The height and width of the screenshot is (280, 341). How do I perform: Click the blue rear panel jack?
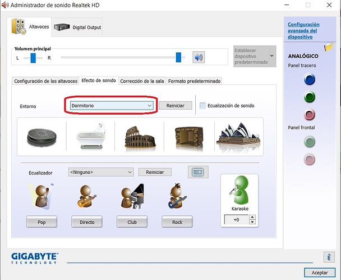(x=309, y=79)
